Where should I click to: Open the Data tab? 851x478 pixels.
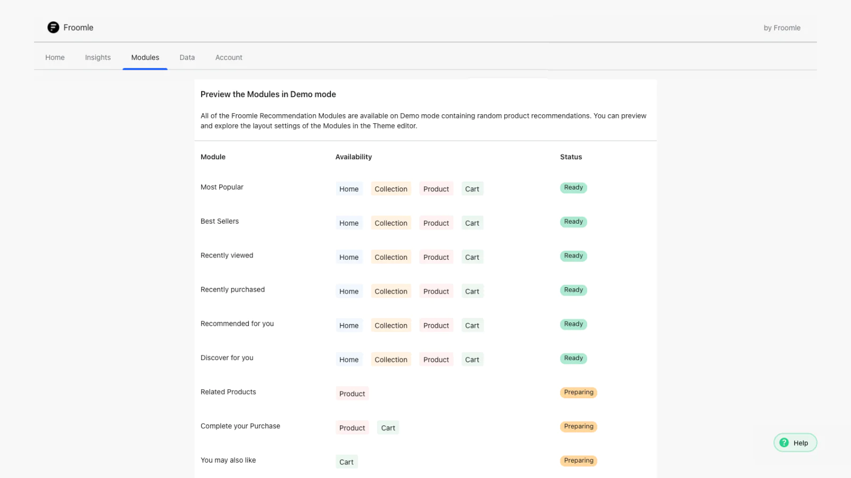pos(187,57)
